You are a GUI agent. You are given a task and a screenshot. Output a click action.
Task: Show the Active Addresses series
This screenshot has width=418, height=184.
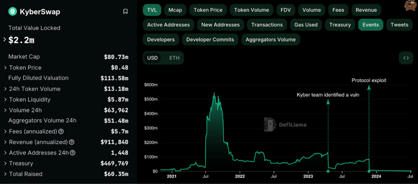168,25
